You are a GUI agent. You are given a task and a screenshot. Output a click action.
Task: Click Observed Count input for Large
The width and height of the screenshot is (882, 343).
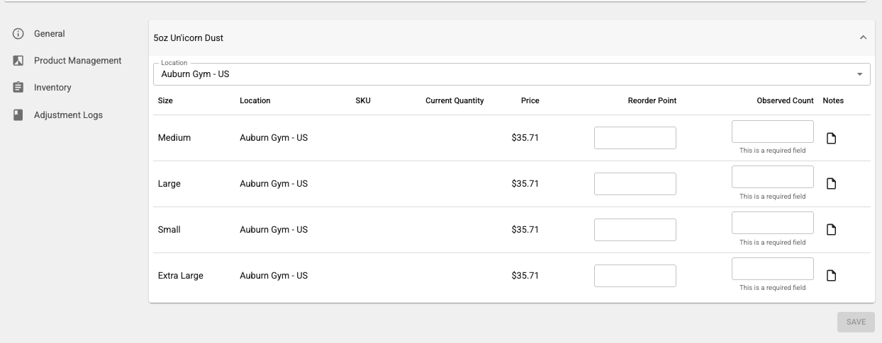(x=772, y=178)
